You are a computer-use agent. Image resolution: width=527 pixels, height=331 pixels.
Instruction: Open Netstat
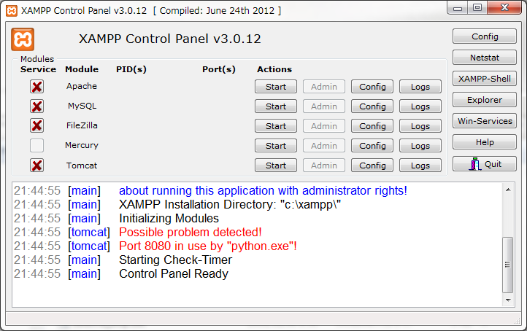click(x=485, y=58)
